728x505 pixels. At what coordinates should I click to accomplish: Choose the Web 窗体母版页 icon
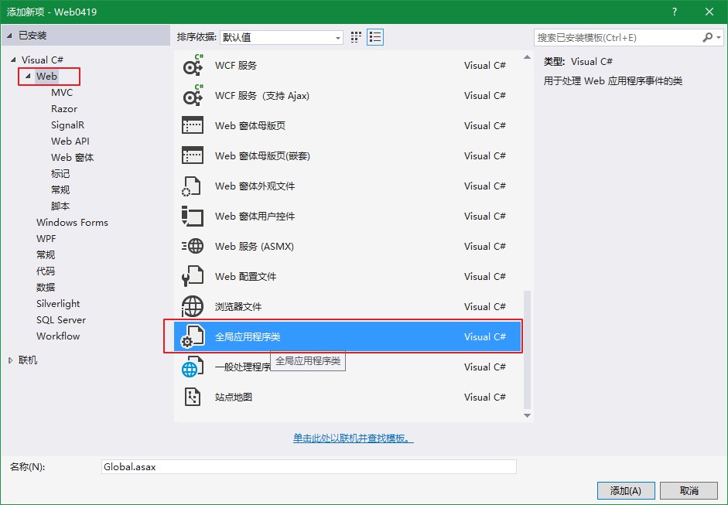pos(192,126)
